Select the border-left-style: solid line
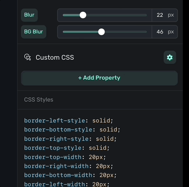 pos(68,121)
